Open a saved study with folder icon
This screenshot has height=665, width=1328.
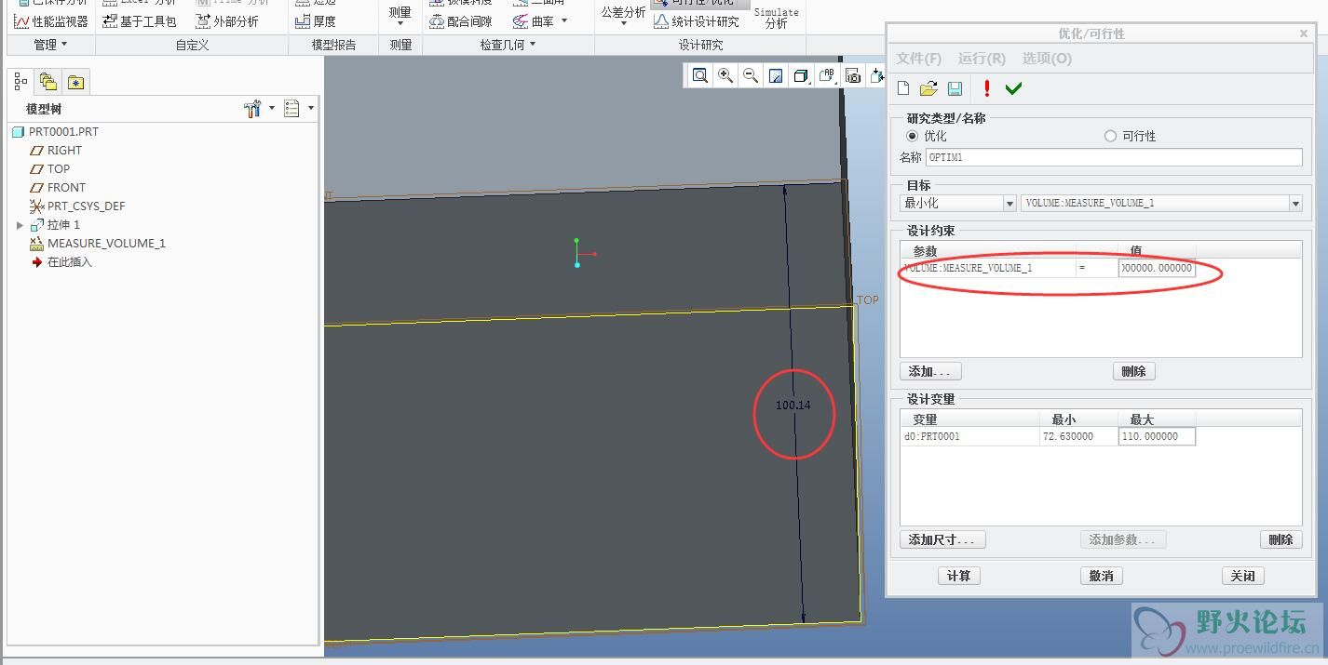coord(928,88)
